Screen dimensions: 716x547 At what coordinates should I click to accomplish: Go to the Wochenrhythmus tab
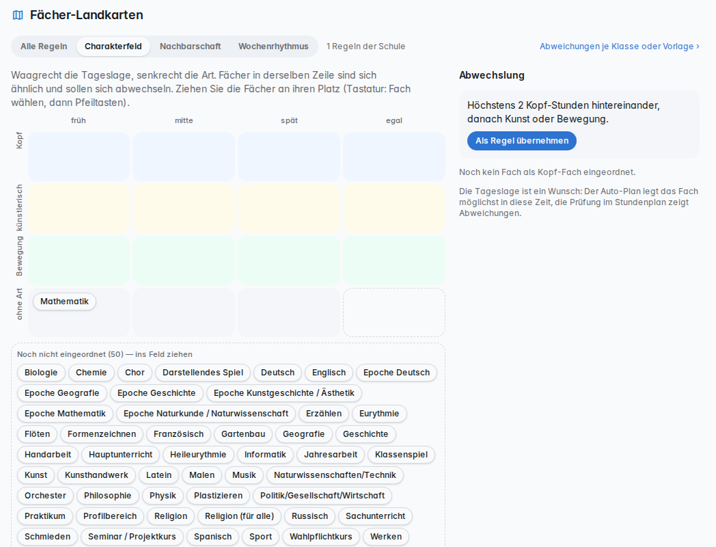[273, 46]
